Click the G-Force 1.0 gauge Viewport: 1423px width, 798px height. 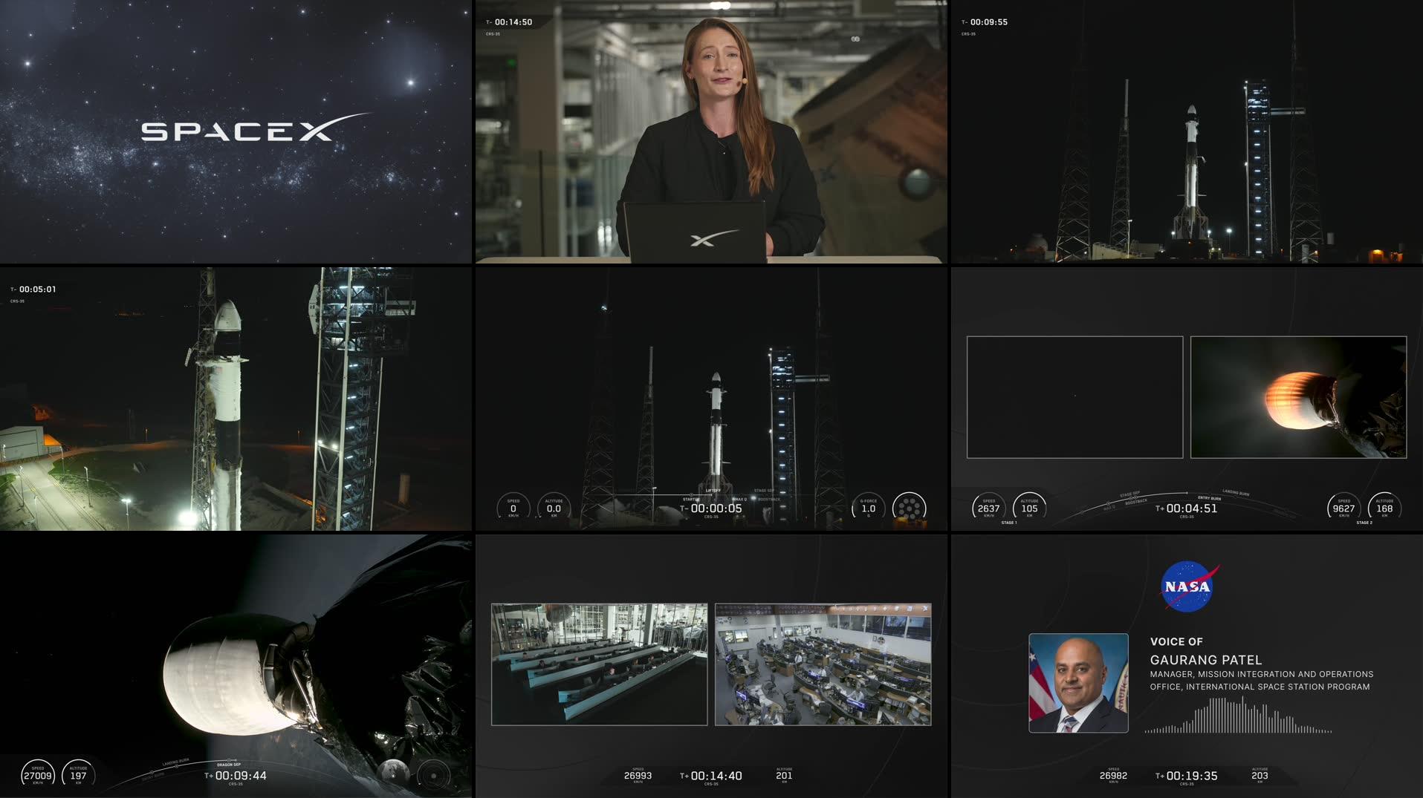click(x=868, y=508)
